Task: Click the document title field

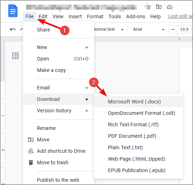Action: (x=81, y=7)
